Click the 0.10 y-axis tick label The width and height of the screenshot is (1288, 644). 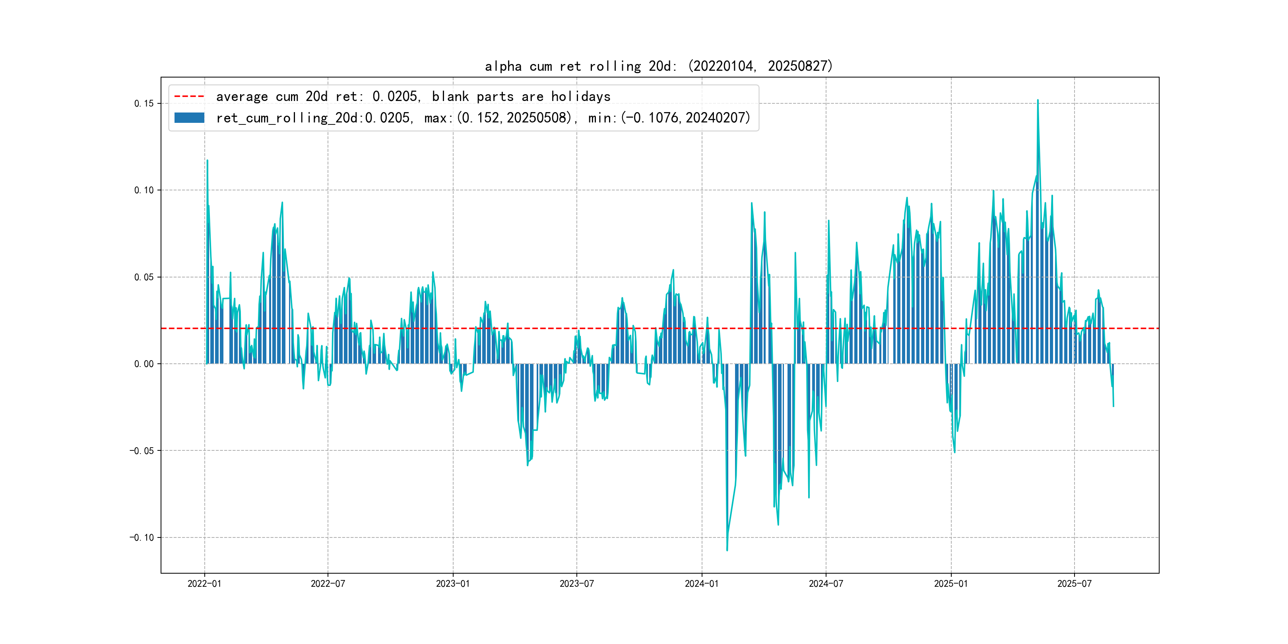click(x=144, y=190)
